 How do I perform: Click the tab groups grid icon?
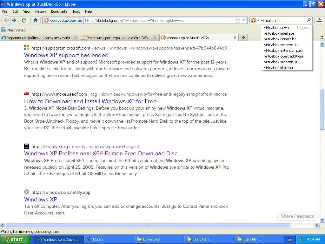(322, 37)
